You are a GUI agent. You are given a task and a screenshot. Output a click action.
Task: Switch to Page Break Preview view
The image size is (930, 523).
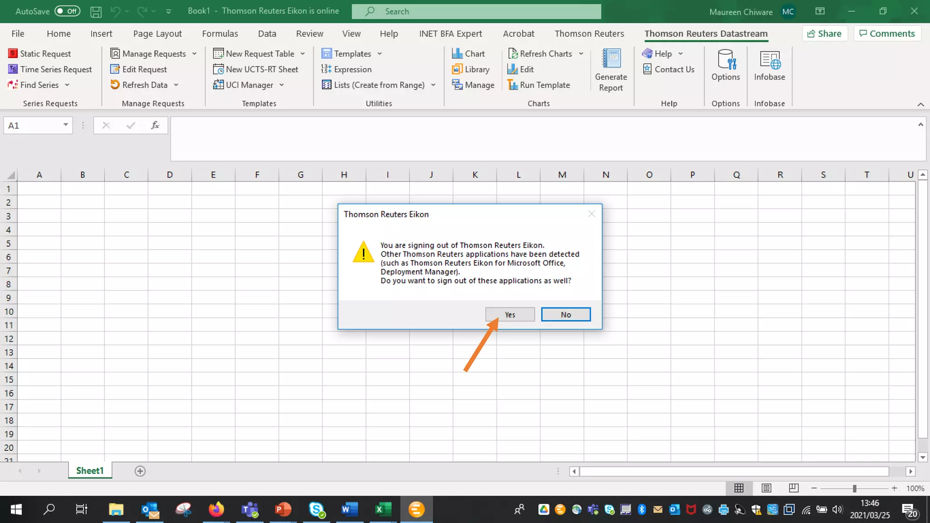coord(793,488)
